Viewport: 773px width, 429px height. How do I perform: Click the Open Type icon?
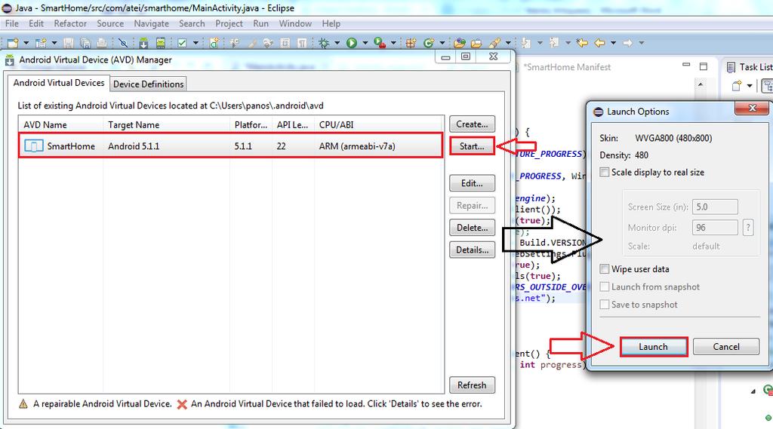[x=460, y=43]
